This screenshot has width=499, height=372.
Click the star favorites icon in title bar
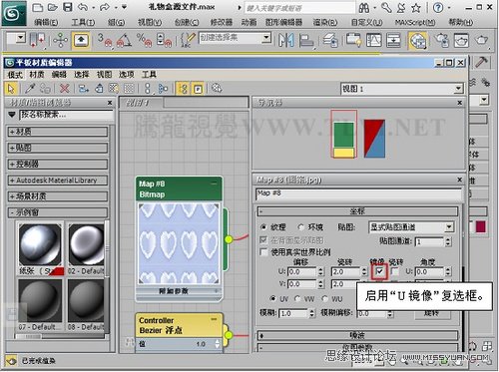416,8
